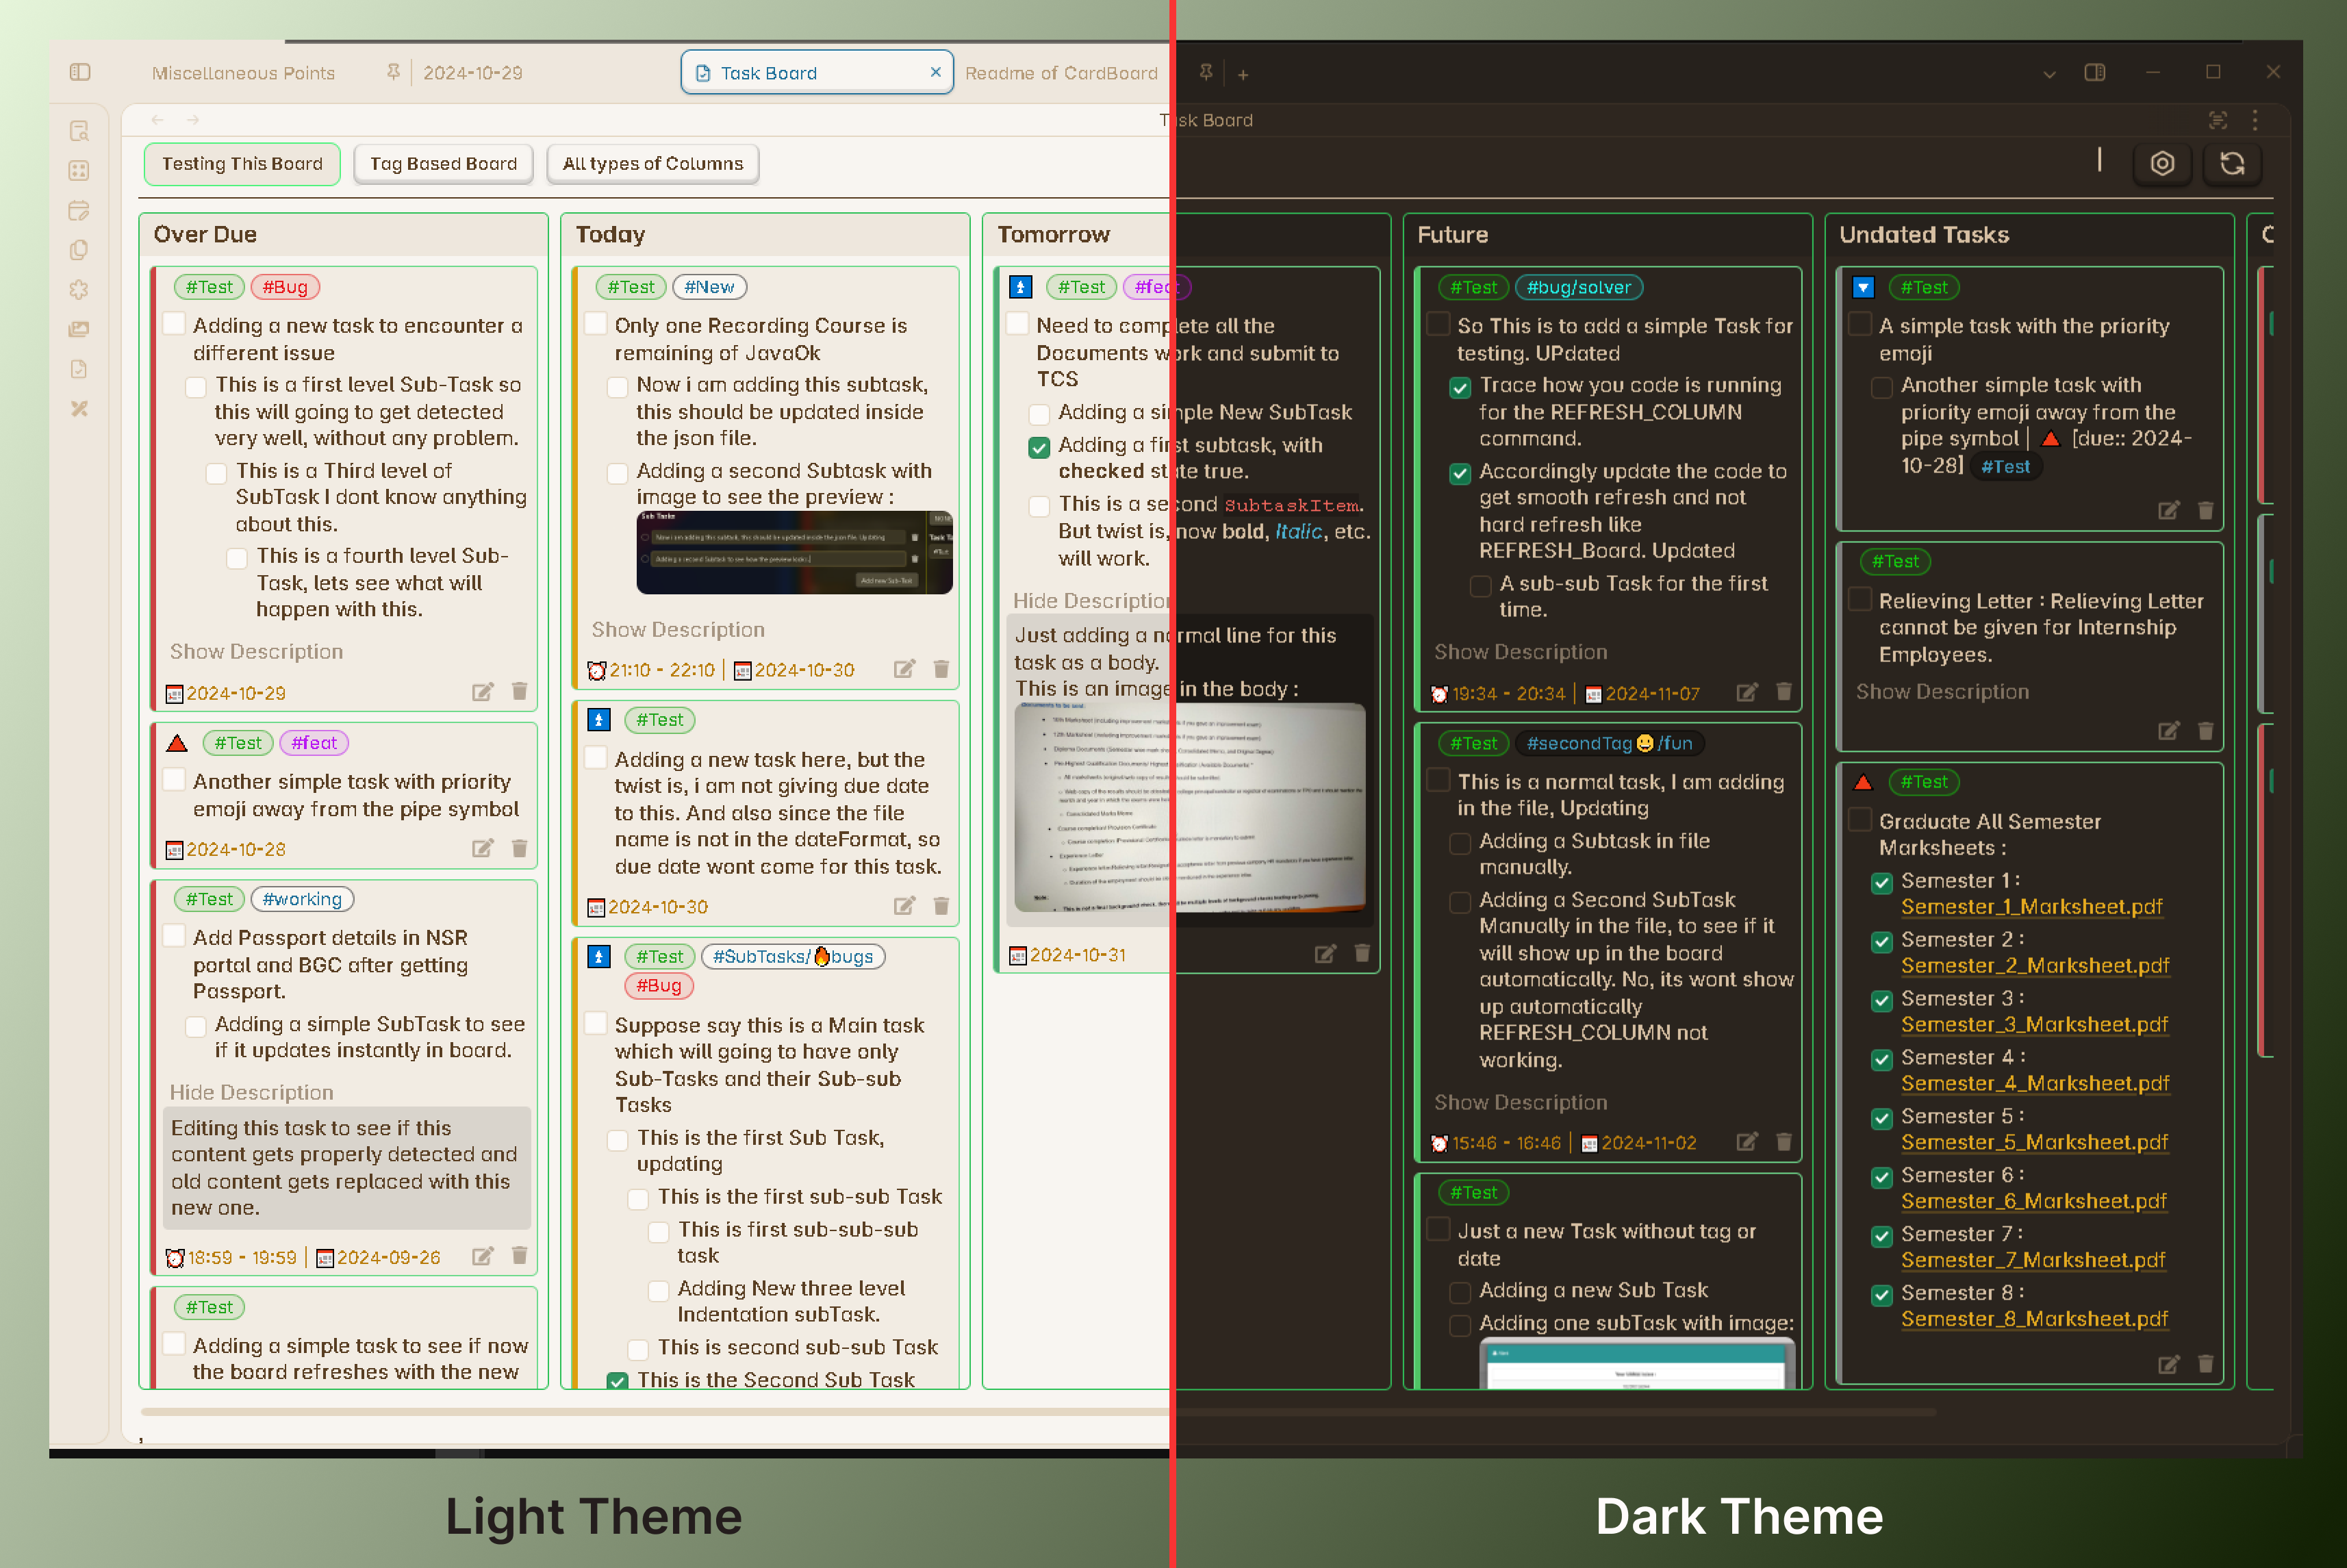Check 'Relieving Letter' task checkbox
Viewport: 2347px width, 1568px height.
1860,599
